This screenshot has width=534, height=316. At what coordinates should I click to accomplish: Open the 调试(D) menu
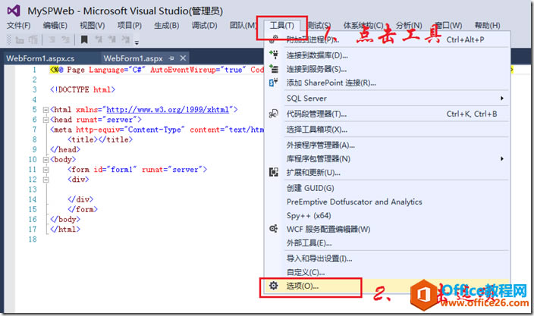tap(204, 26)
